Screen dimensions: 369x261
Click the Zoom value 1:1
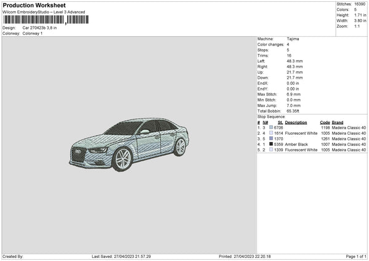(357, 26)
